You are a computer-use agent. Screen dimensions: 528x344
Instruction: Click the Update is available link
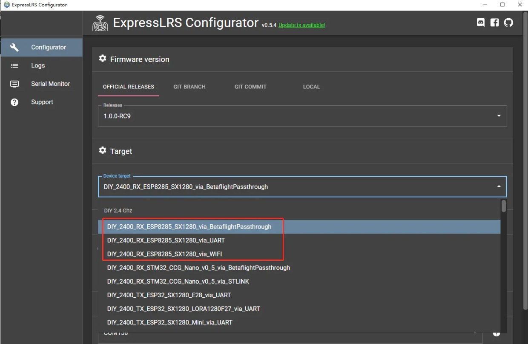click(x=301, y=25)
